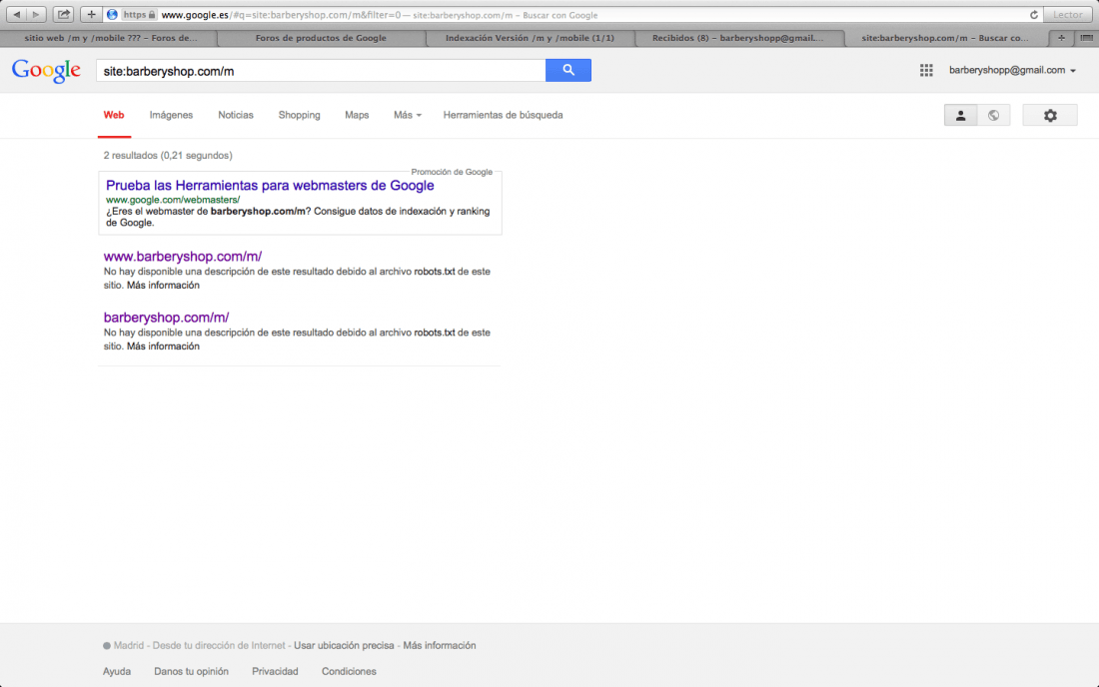Open the barberyshopp@gmail.com account dropdown
This screenshot has height=687, width=1099.
(1012, 70)
